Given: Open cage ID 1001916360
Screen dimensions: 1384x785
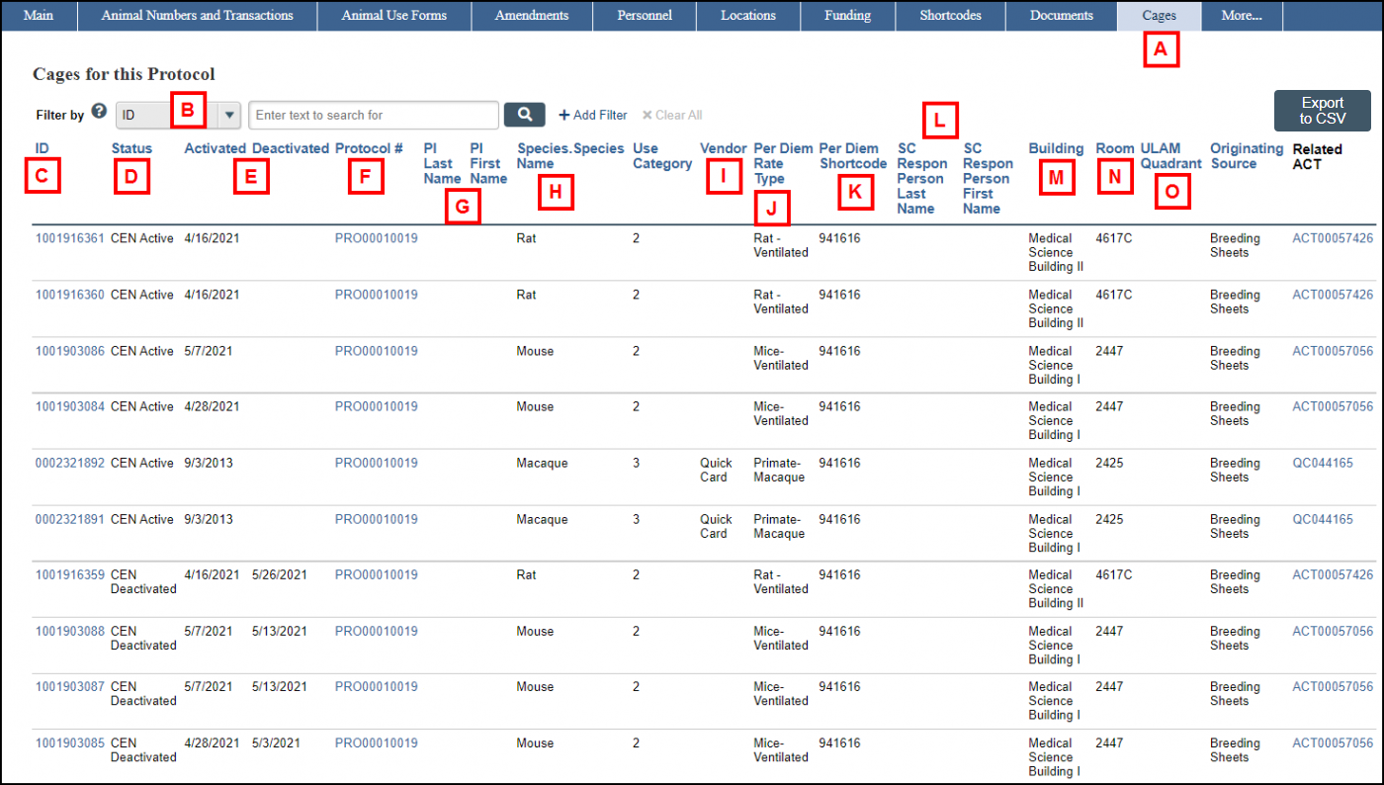Looking at the screenshot, I should coord(69,295).
